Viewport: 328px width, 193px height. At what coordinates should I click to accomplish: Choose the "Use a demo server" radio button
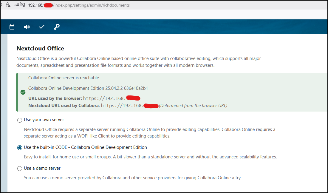(x=20, y=169)
